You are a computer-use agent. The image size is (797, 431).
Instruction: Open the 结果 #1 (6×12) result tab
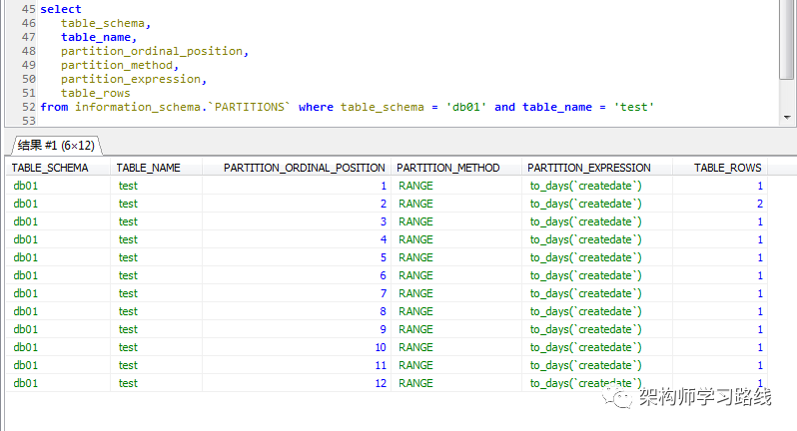[56, 146]
